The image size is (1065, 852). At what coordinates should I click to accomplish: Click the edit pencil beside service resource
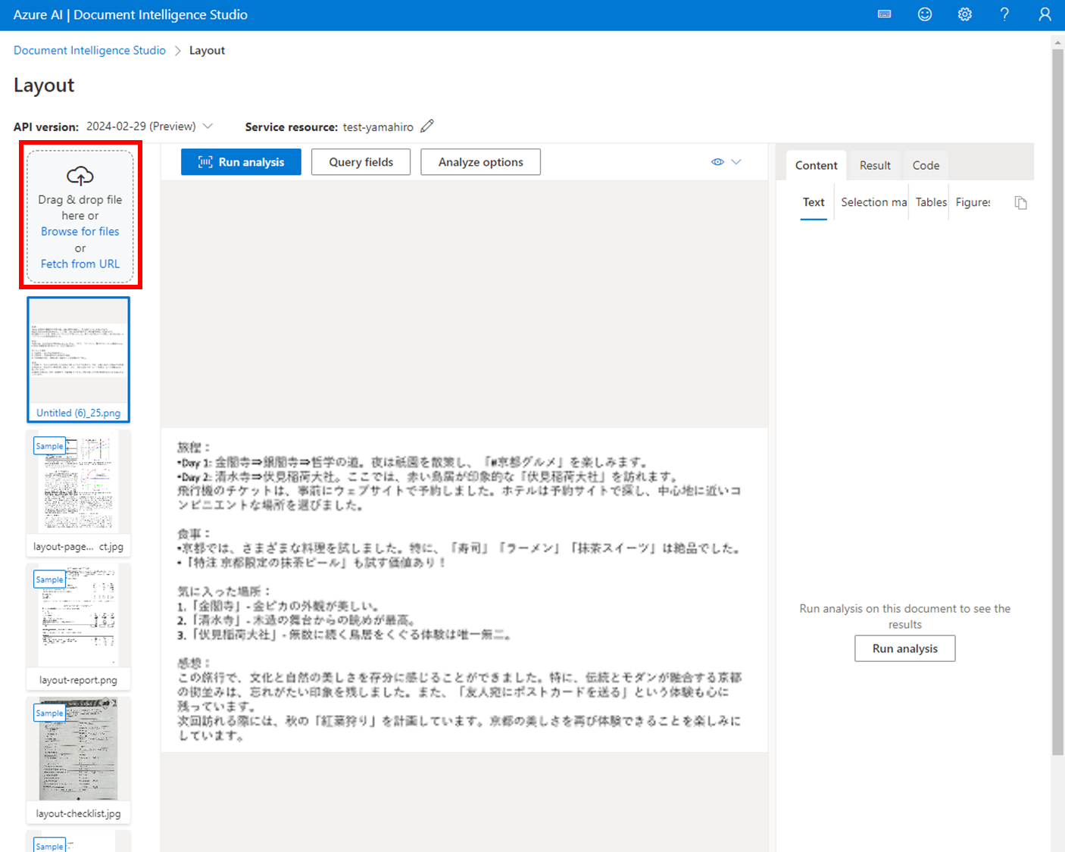click(x=426, y=126)
